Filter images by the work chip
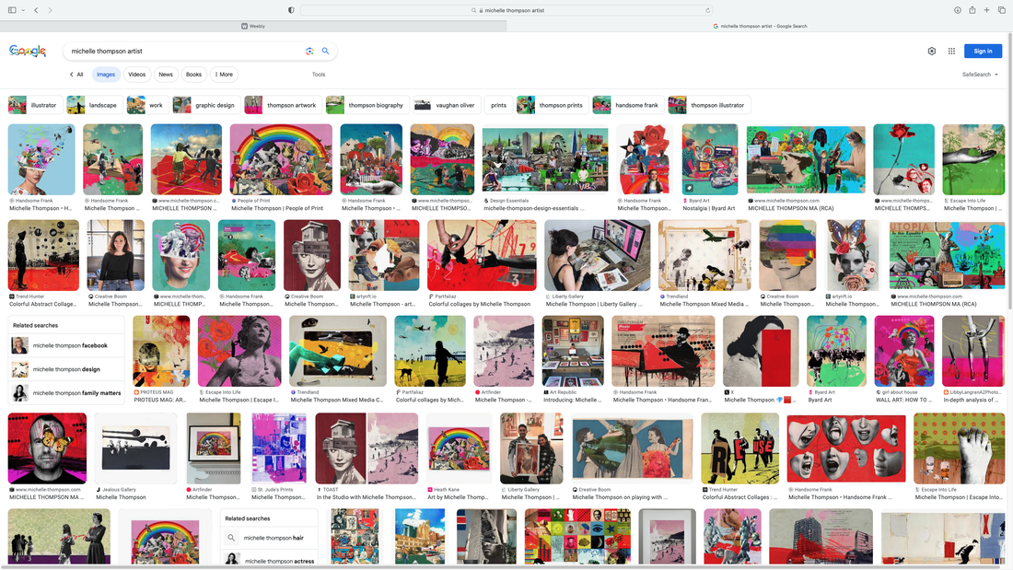 point(148,105)
